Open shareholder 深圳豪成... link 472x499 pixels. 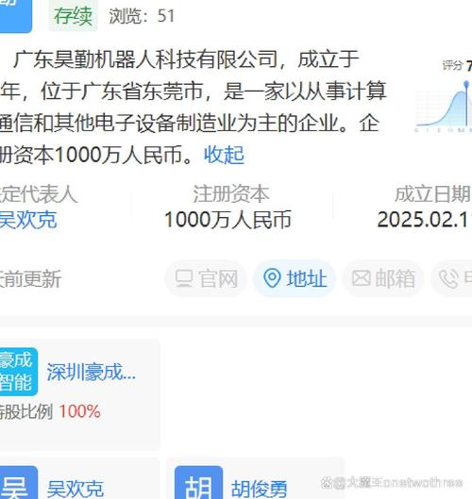point(91,372)
